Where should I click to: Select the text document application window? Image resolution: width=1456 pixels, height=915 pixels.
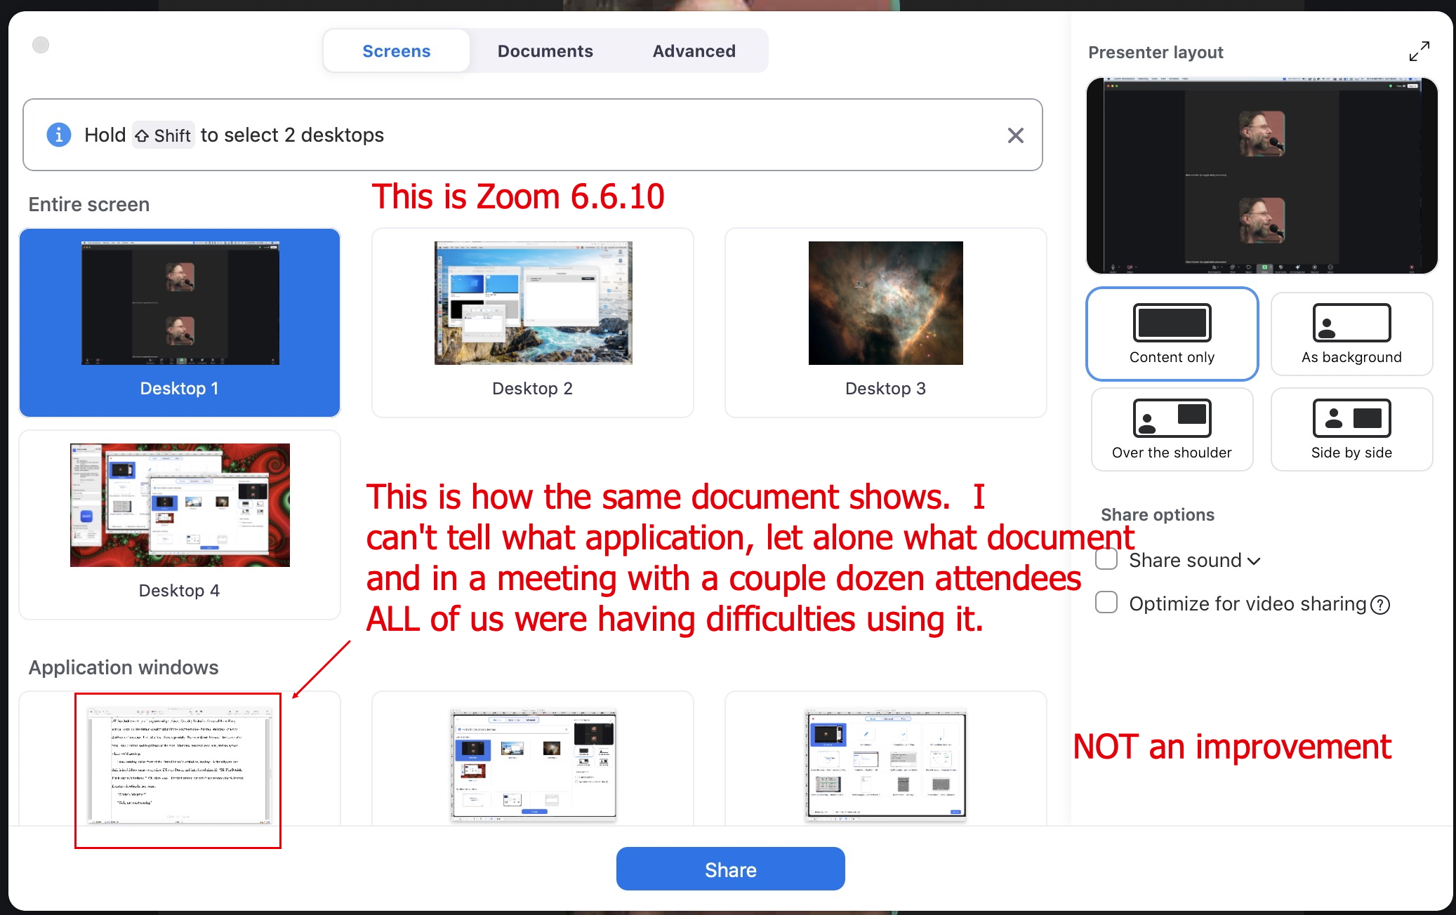[179, 765]
